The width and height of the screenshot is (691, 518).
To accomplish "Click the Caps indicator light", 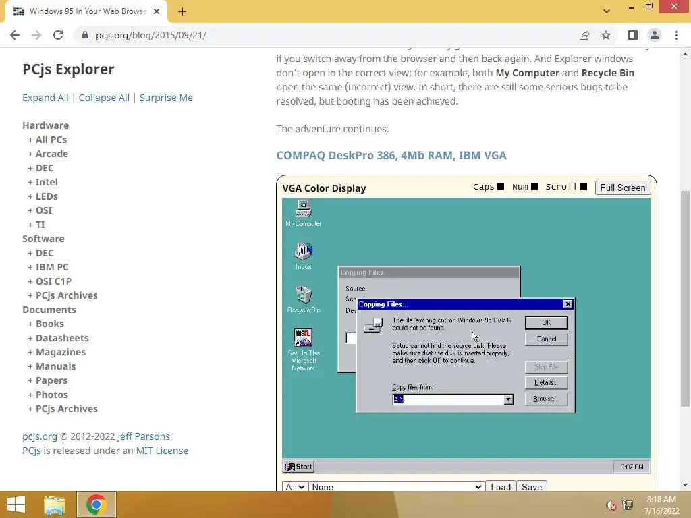I will (501, 187).
